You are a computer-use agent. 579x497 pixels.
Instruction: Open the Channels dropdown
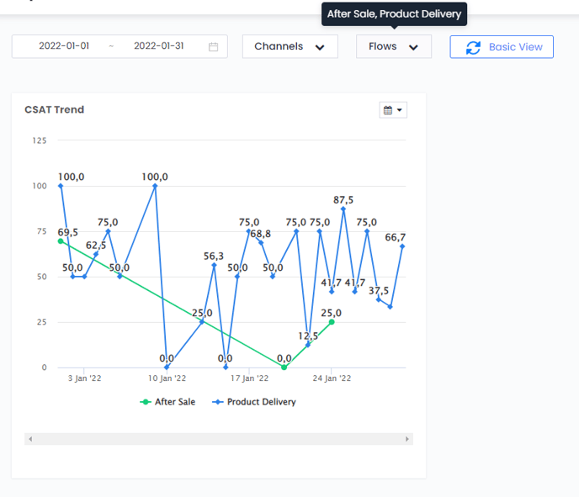tap(289, 47)
